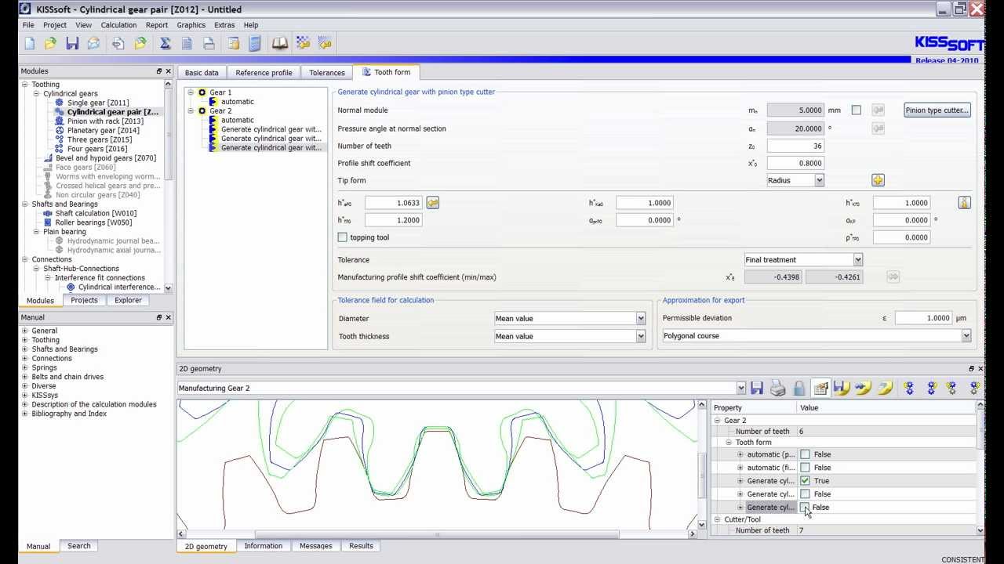
Task: Open the Messages tab at the bottom
Action: [316, 546]
